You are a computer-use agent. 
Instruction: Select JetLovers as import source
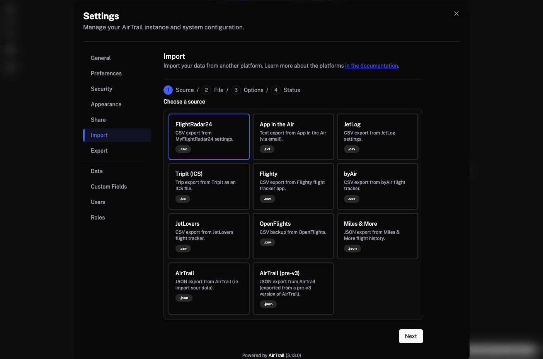pyautogui.click(x=209, y=236)
